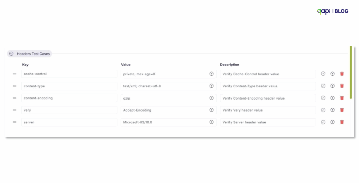Click plus icon in Microsoft-IIS/10.0 value field
Image resolution: width=359 pixels, height=183 pixels.
pos(211,122)
